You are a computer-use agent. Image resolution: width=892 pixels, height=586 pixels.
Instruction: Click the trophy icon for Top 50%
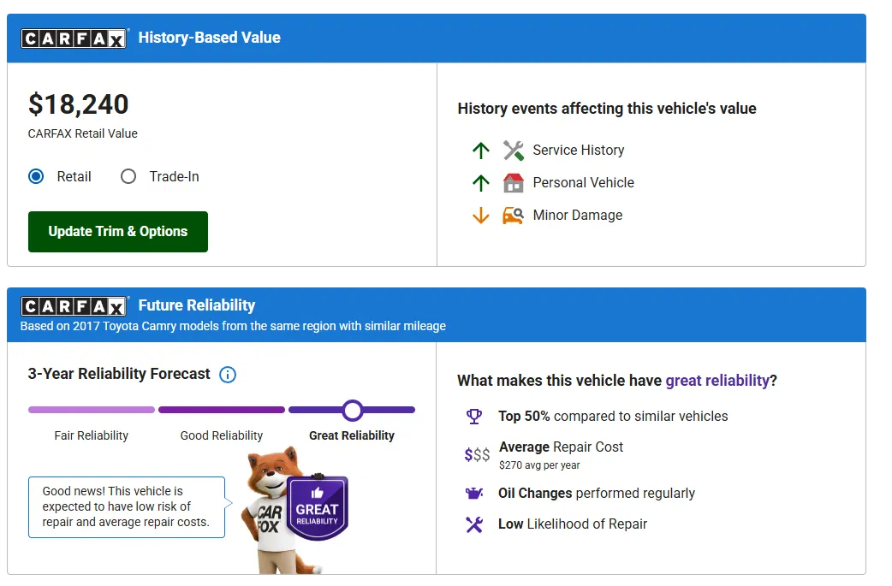[474, 416]
